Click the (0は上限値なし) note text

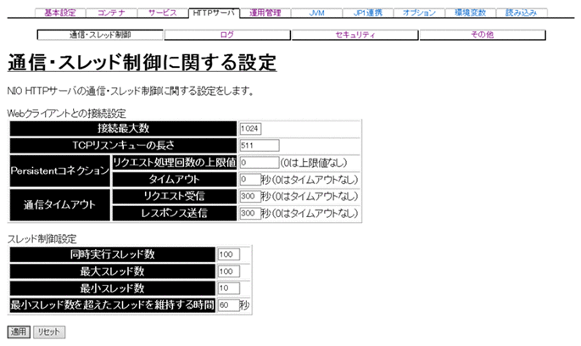point(314,162)
